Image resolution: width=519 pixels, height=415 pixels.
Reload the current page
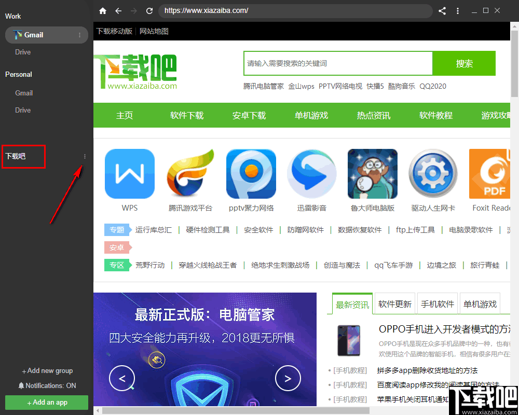149,11
